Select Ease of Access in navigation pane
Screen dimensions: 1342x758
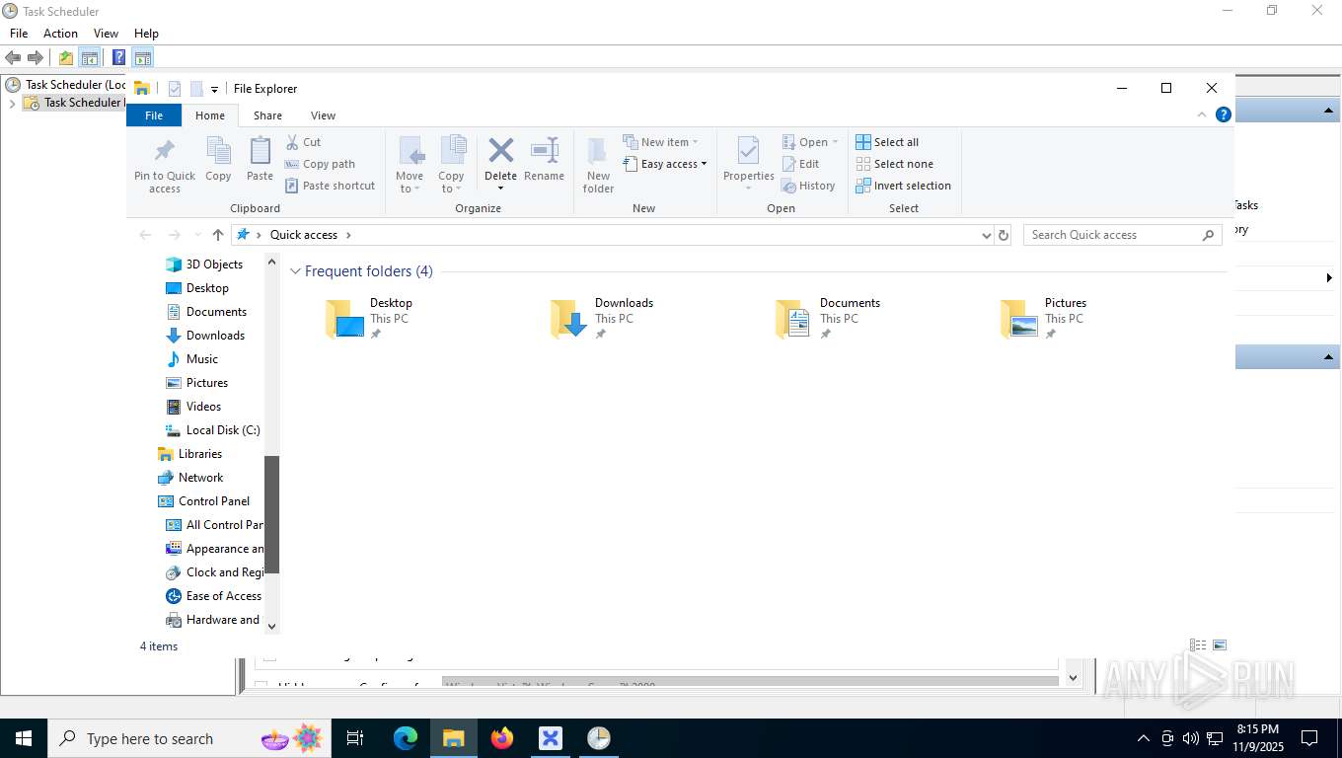pos(213,596)
